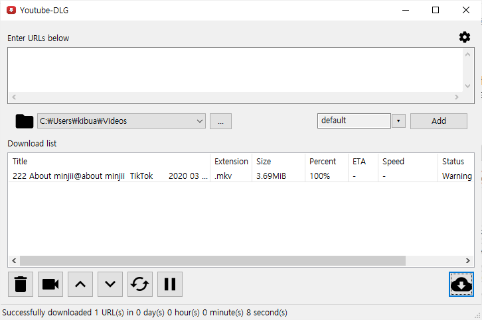The width and height of the screenshot is (482, 320).
Task: Click download list horizontal scrollbar thumb
Action: click(x=212, y=260)
